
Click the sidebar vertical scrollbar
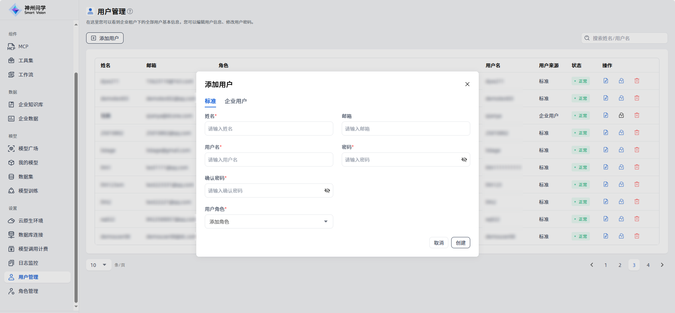[76, 187]
